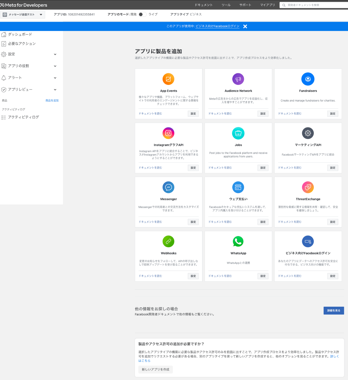Click the 詳しくはこちら link
Viewport: 348px width, 380px height.
[334, 356]
